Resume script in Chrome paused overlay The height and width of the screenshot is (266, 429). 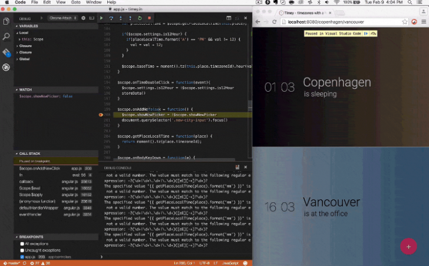[366, 34]
